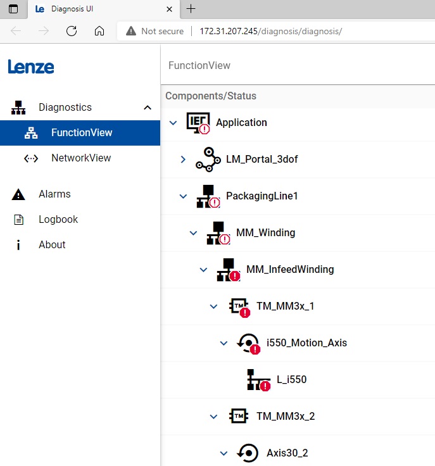Viewport: 435px width, 466px height.
Task: Click the LM_Portal_3dof kinematics icon
Action: pos(207,160)
